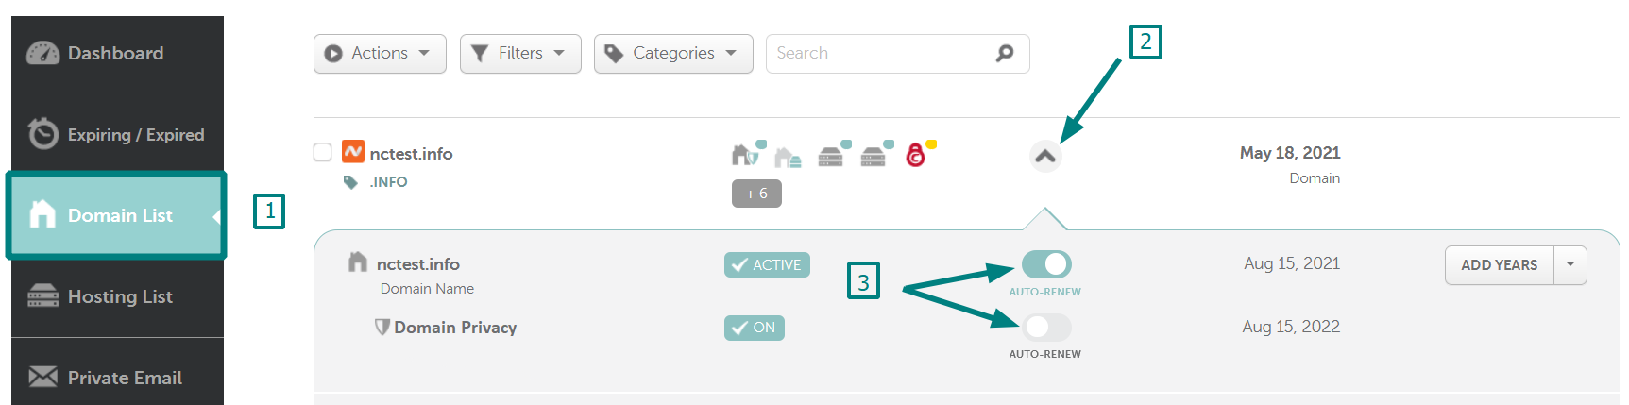
Task: Disable auto-renew for nctest.info domain name
Action: [x=1046, y=264]
